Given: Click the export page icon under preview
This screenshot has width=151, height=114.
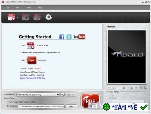Looking at the screenshot, I should tap(145, 88).
